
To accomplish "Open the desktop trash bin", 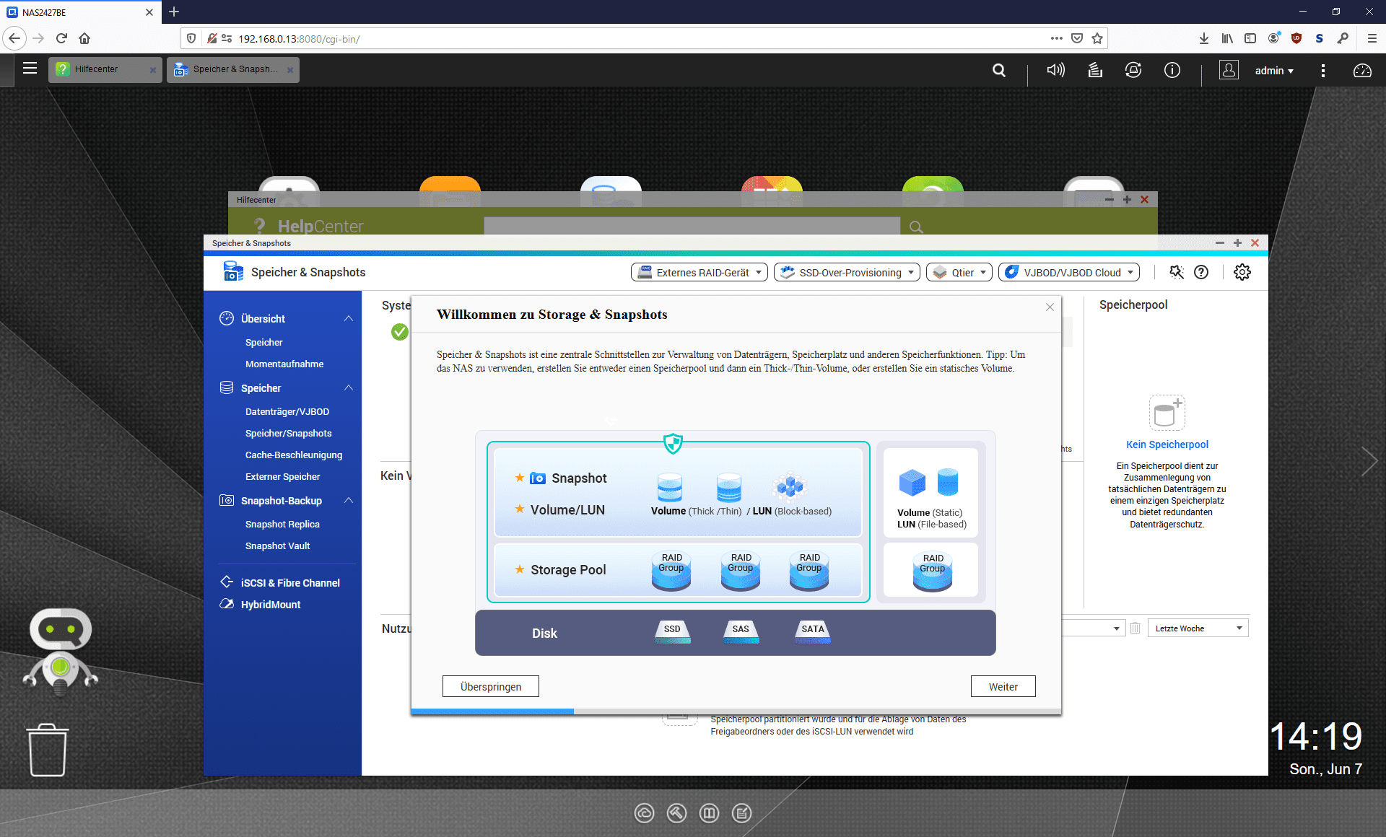I will pos(48,750).
